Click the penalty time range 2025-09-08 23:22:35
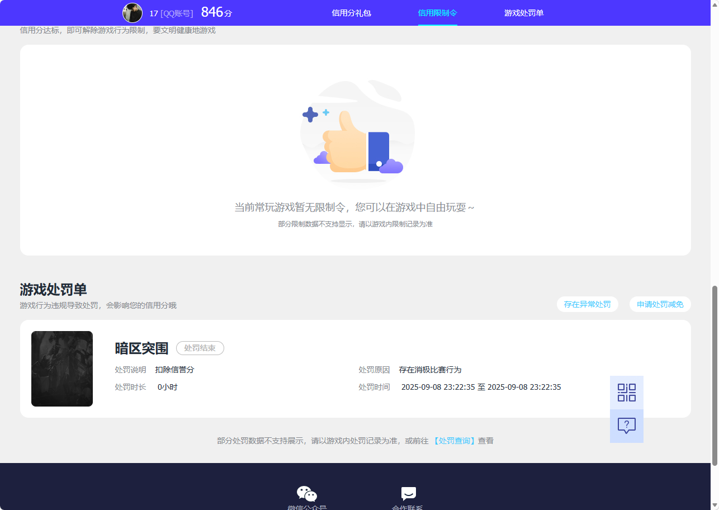This screenshot has height=510, width=719. (x=481, y=387)
